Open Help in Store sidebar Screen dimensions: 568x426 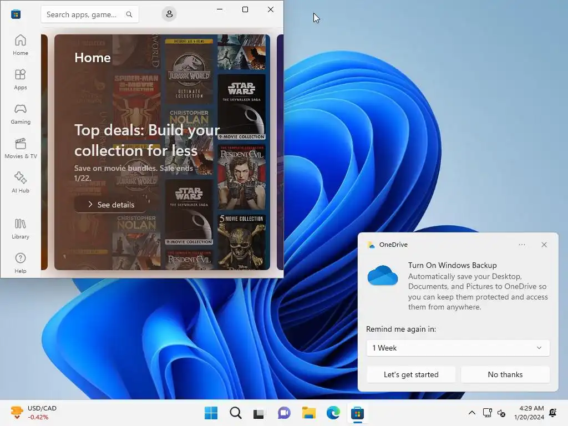[21, 263]
